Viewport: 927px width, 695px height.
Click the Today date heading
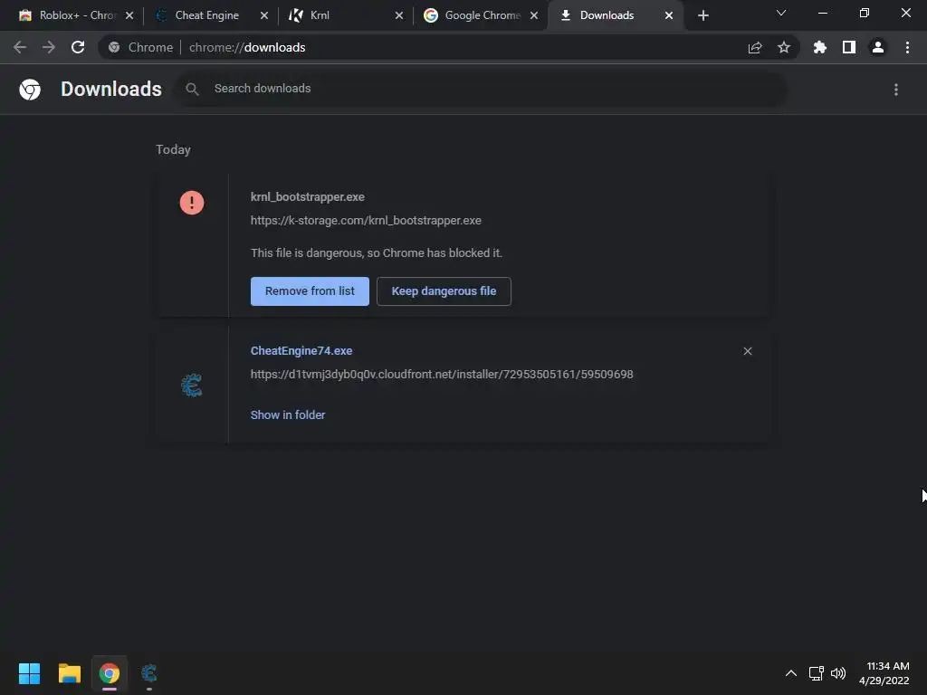tap(173, 149)
